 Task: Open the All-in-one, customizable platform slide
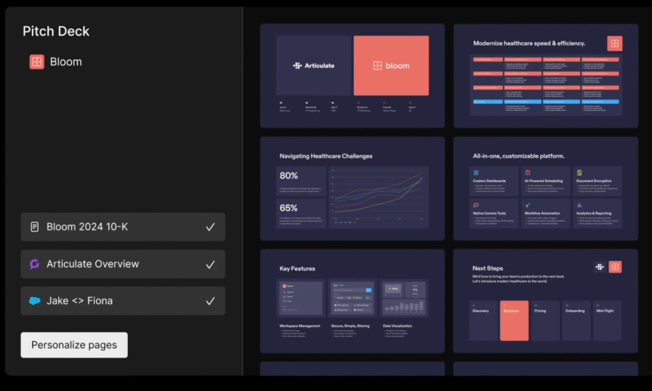point(546,188)
